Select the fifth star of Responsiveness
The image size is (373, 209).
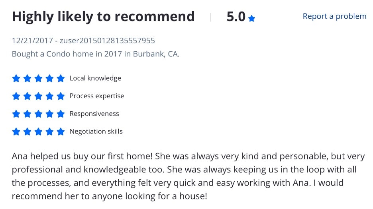(61, 114)
